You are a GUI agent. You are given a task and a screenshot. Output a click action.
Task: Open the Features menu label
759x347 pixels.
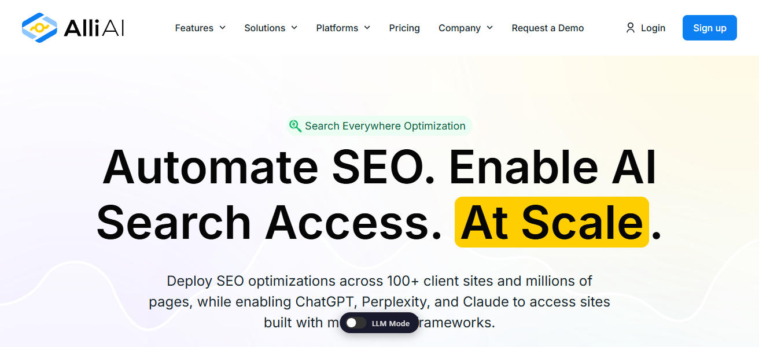tap(194, 28)
